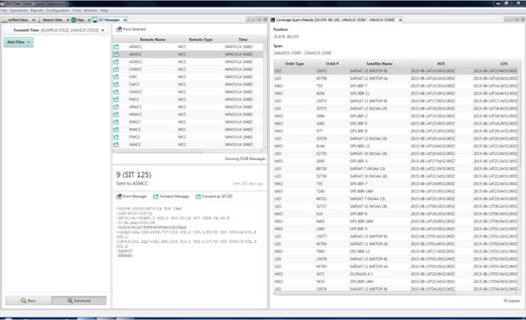
Task: Sort messages by Remote Name column
Action: click(x=152, y=39)
